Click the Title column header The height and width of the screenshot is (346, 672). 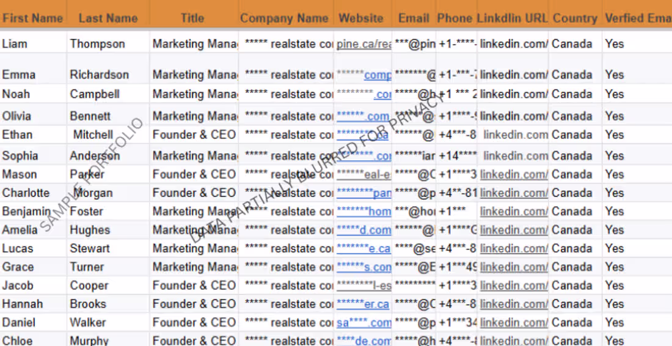(192, 18)
